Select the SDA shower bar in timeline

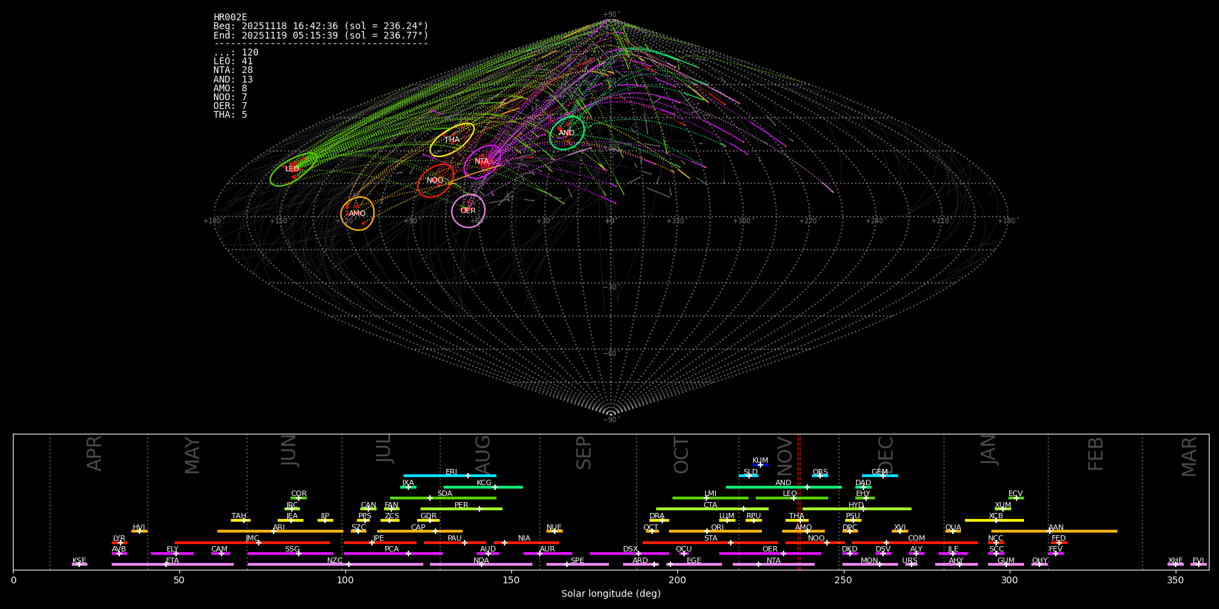tap(443, 498)
